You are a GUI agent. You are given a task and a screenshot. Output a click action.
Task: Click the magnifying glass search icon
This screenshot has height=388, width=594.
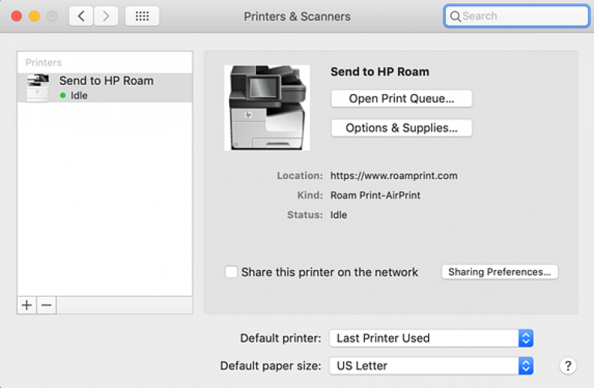(455, 16)
